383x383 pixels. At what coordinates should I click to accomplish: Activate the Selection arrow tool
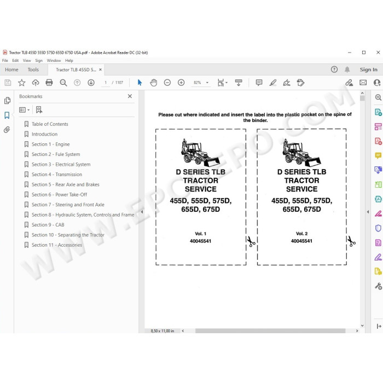pos(140,83)
